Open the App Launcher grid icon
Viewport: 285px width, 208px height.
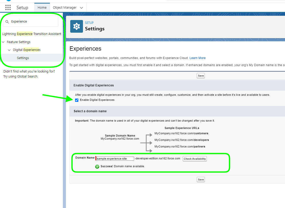8,7
